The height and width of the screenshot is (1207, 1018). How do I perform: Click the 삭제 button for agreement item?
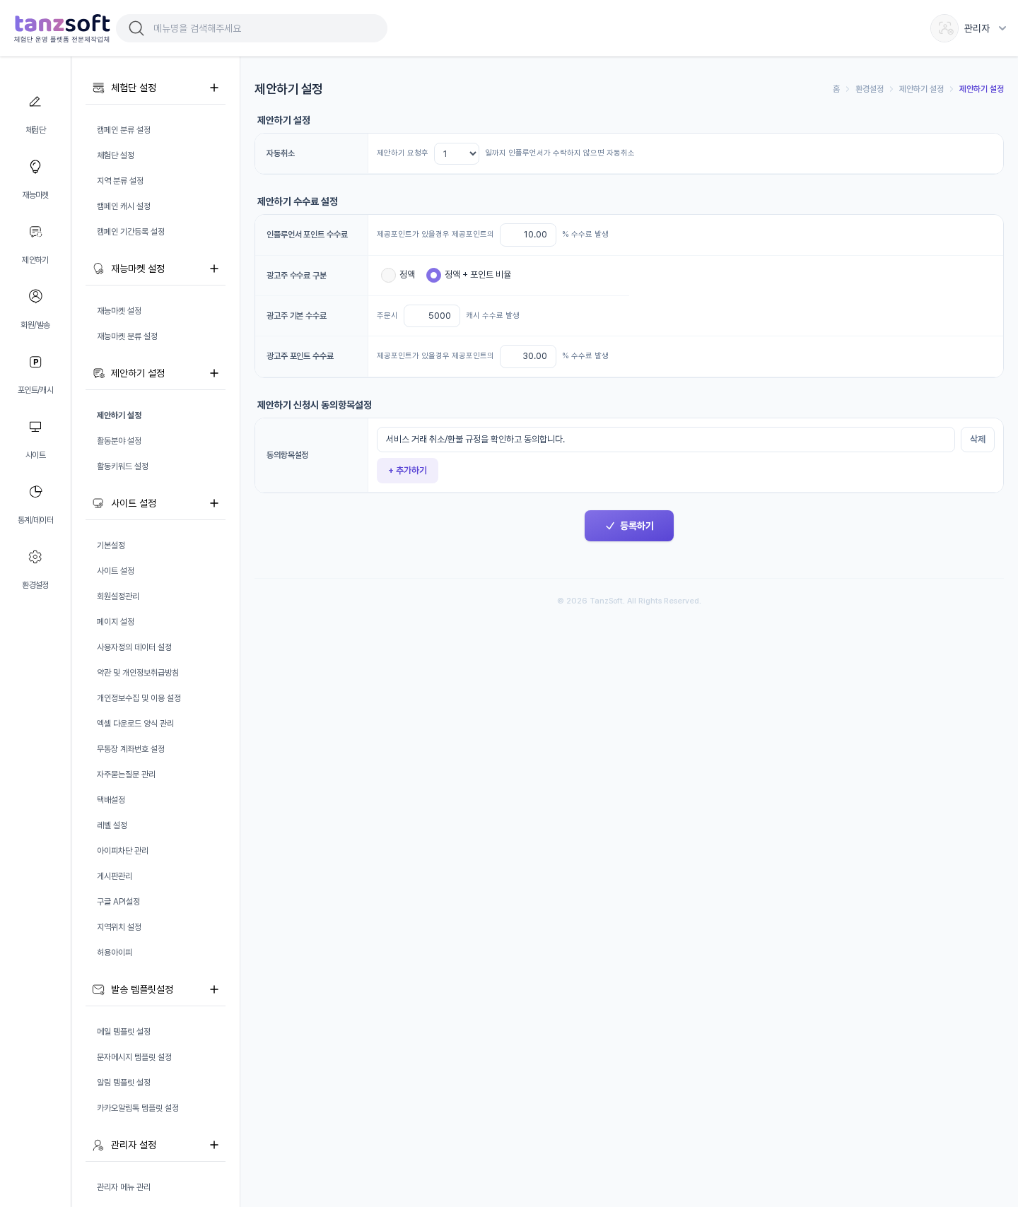click(978, 440)
